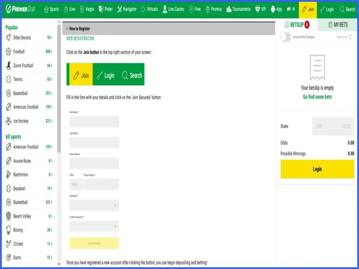Open the Live Casino dealer icon
The width and height of the screenshot is (359, 269).
tap(165, 9)
